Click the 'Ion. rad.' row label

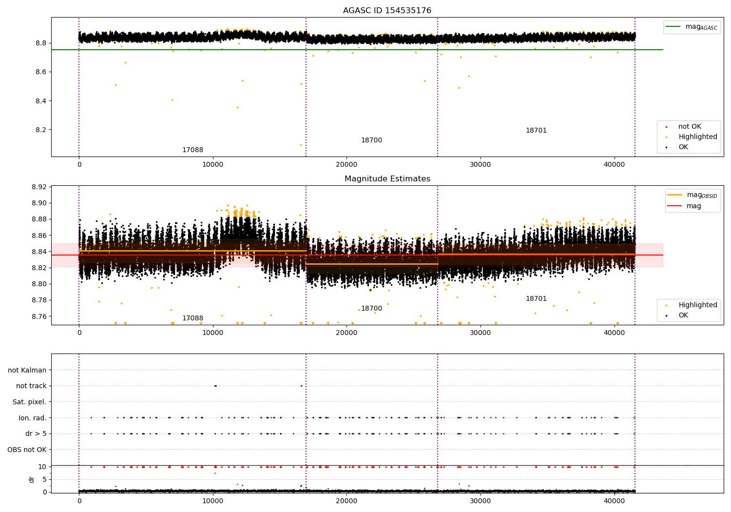33,418
